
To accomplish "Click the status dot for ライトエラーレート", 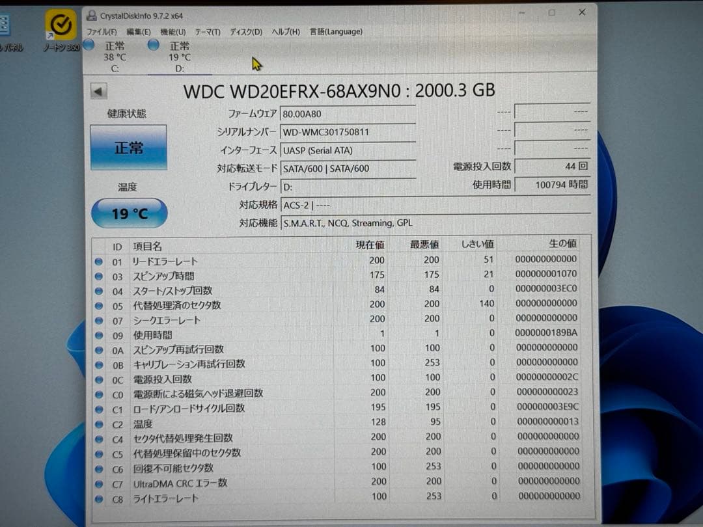I will click(x=99, y=498).
